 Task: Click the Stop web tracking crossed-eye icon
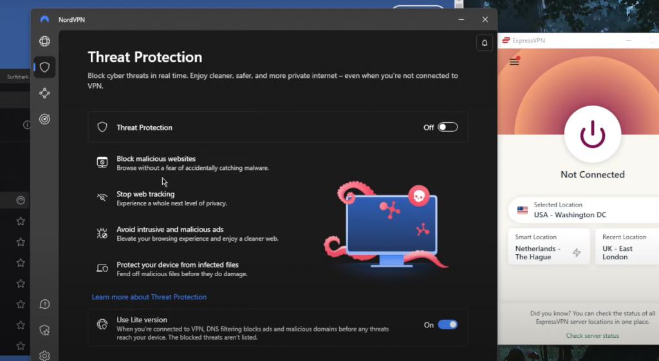[x=102, y=197]
